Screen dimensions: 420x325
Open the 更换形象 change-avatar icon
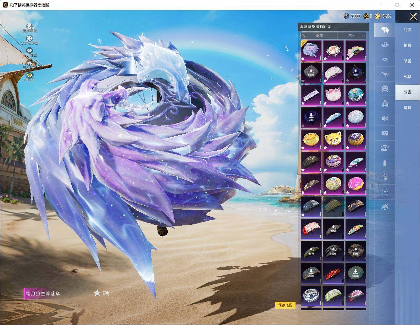pos(29,26)
